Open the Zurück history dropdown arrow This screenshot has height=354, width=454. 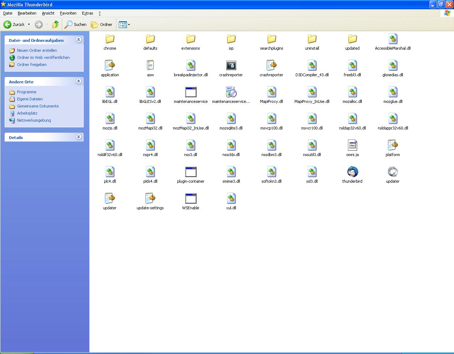[x=29, y=24]
